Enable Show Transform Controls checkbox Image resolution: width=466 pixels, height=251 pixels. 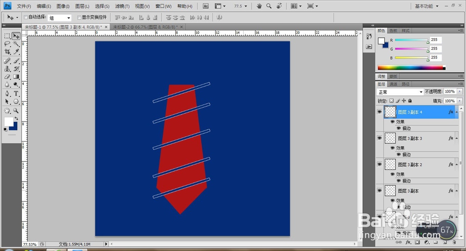pyautogui.click(x=79, y=17)
